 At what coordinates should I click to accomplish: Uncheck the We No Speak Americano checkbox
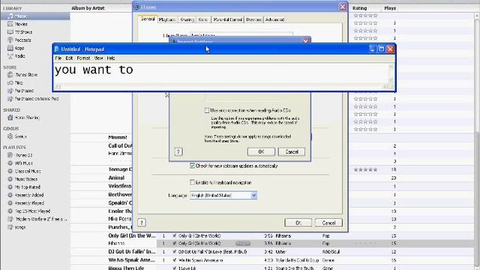[175, 260]
